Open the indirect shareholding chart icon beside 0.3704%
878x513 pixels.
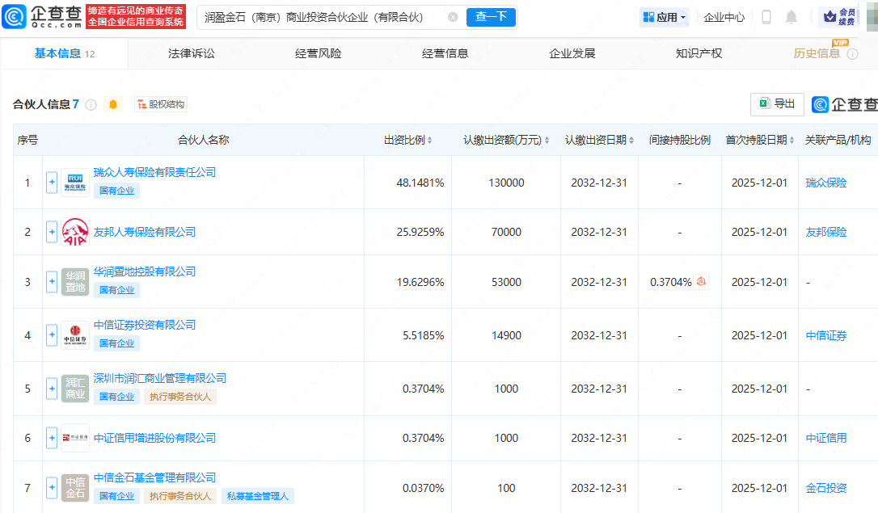tap(702, 282)
